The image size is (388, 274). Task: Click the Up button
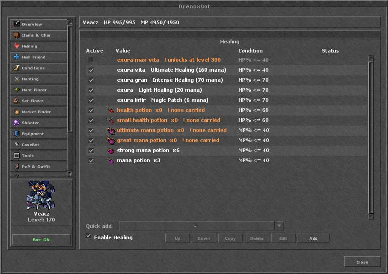click(x=178, y=238)
